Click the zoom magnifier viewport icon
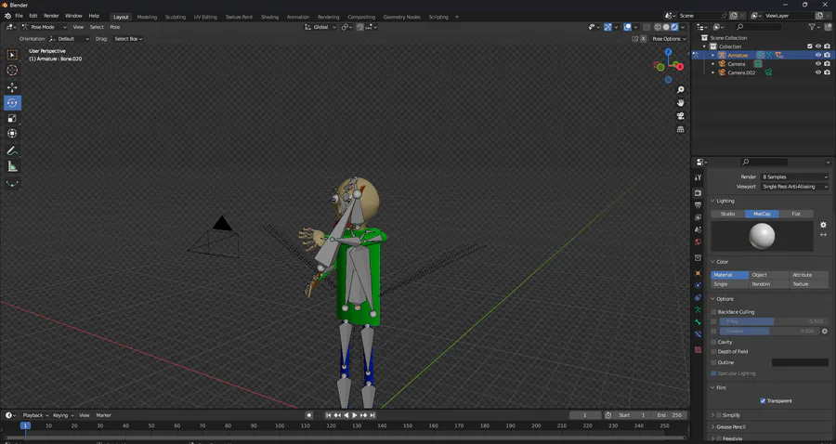The width and height of the screenshot is (836, 444). [x=680, y=90]
